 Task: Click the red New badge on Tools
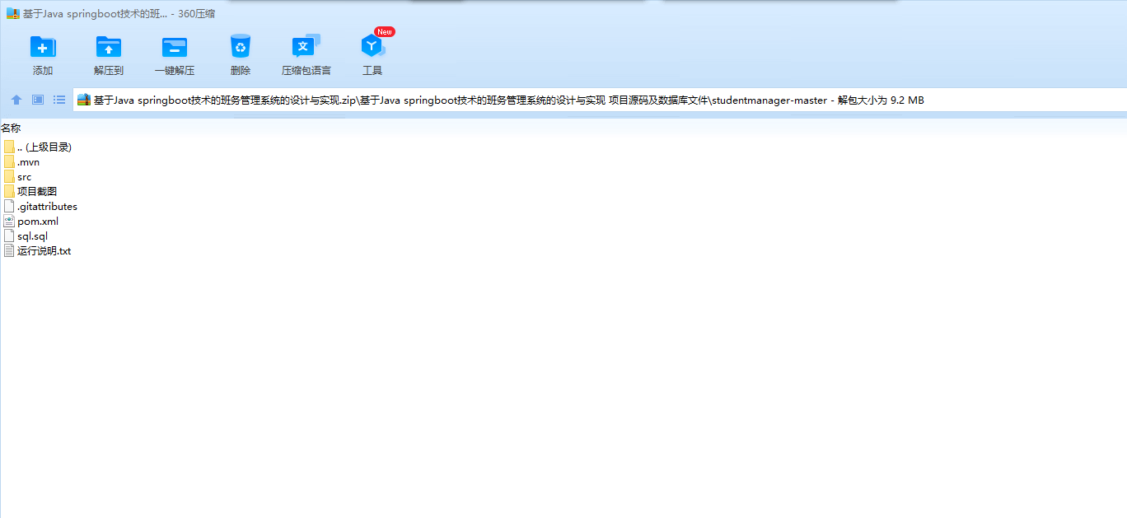click(x=385, y=31)
